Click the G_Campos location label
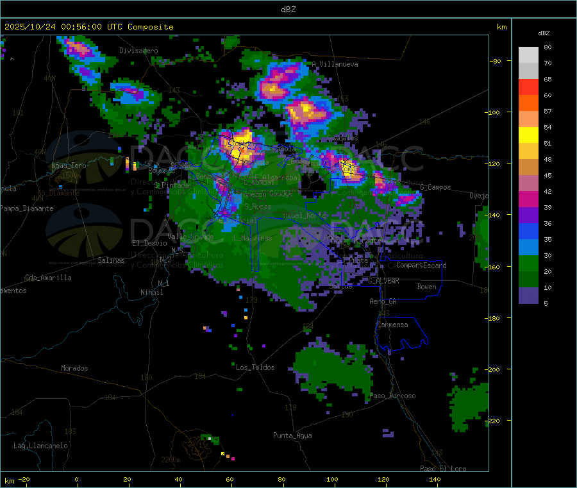The image size is (577, 488). click(436, 187)
